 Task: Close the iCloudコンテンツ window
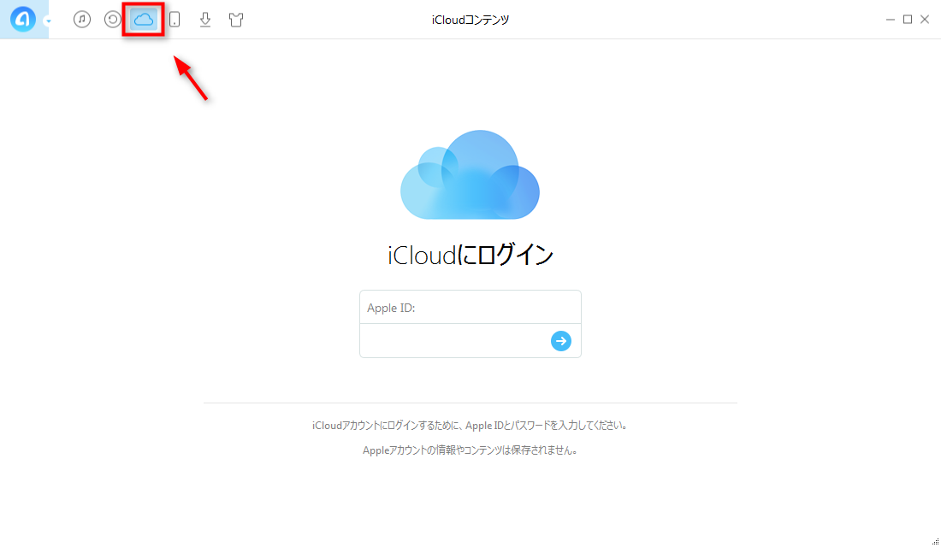925,19
